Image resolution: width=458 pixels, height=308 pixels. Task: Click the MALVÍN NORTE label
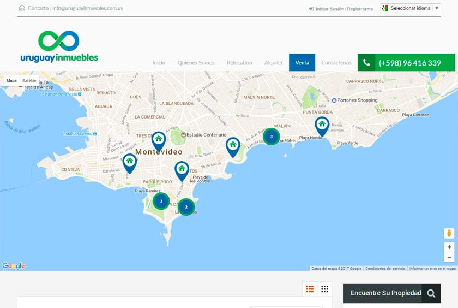[x=259, y=97]
